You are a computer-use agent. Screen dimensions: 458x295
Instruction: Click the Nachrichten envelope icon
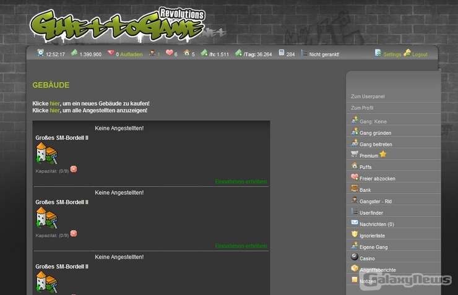coord(354,223)
